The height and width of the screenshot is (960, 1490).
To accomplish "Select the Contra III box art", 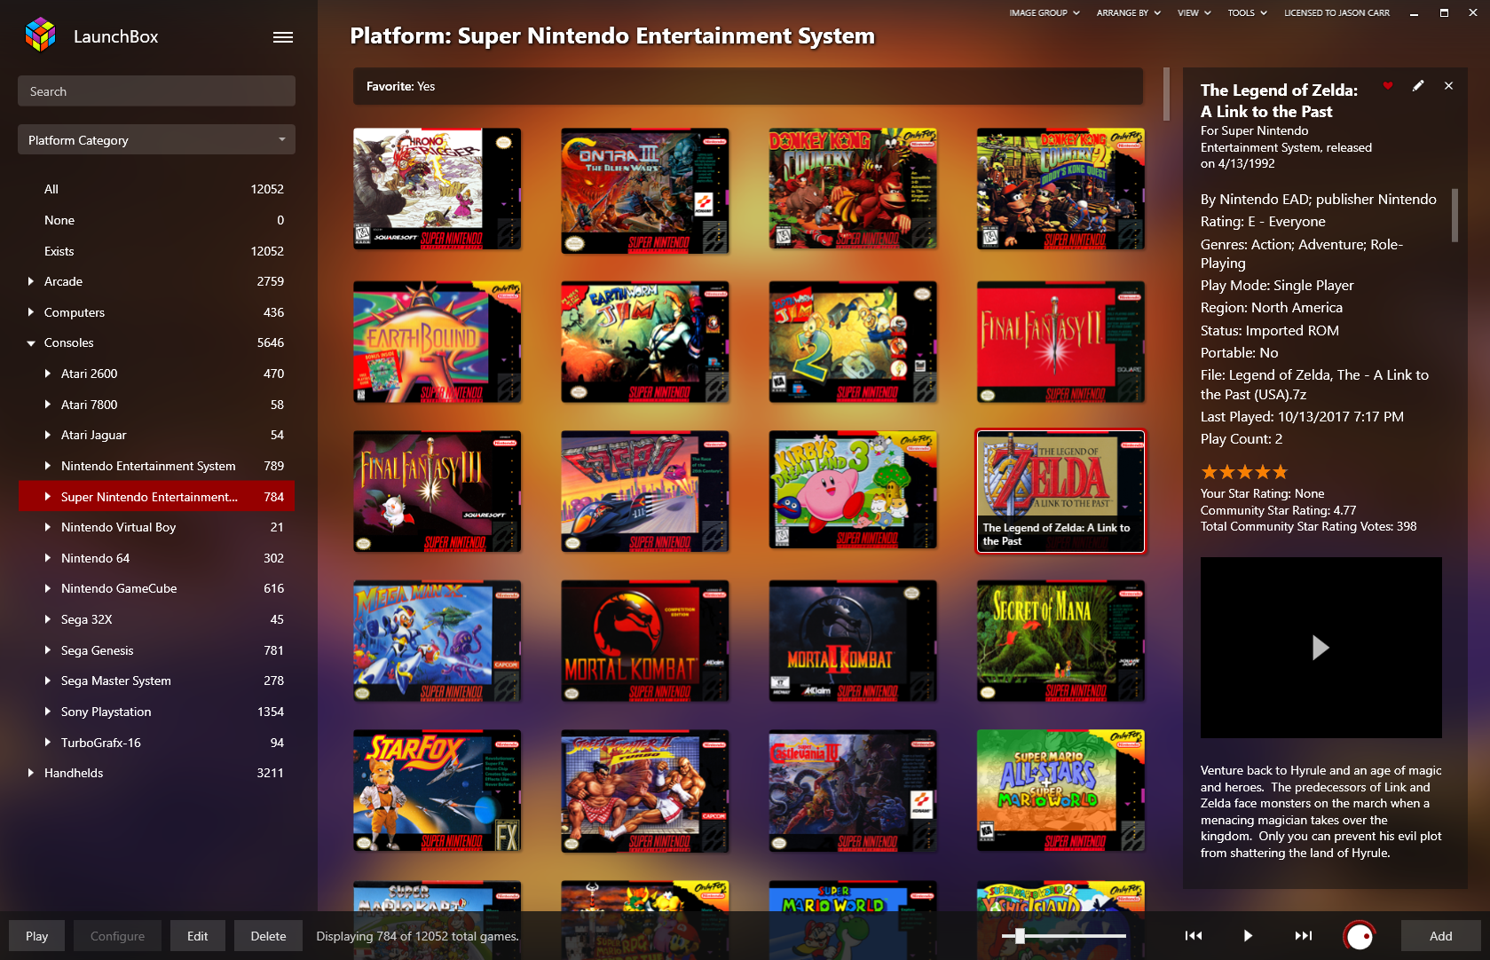I will point(645,191).
